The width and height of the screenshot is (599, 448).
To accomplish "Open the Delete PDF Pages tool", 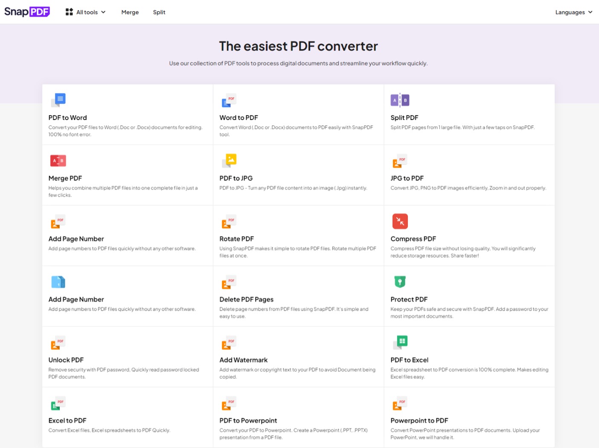I will coord(298,297).
